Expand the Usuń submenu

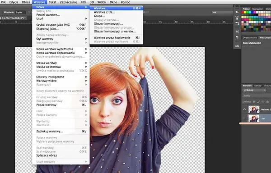coord(61,18)
